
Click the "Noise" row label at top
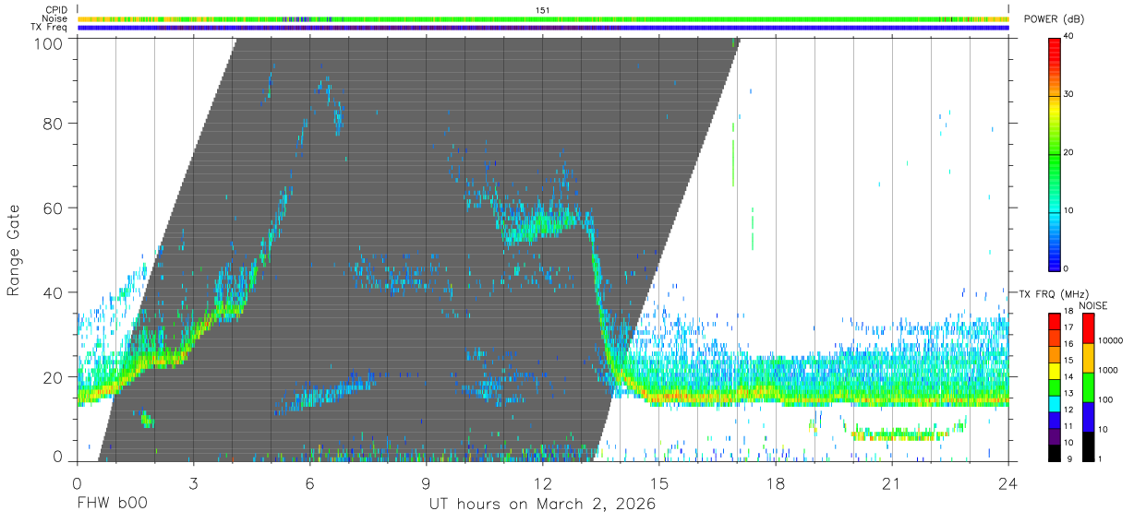55,18
